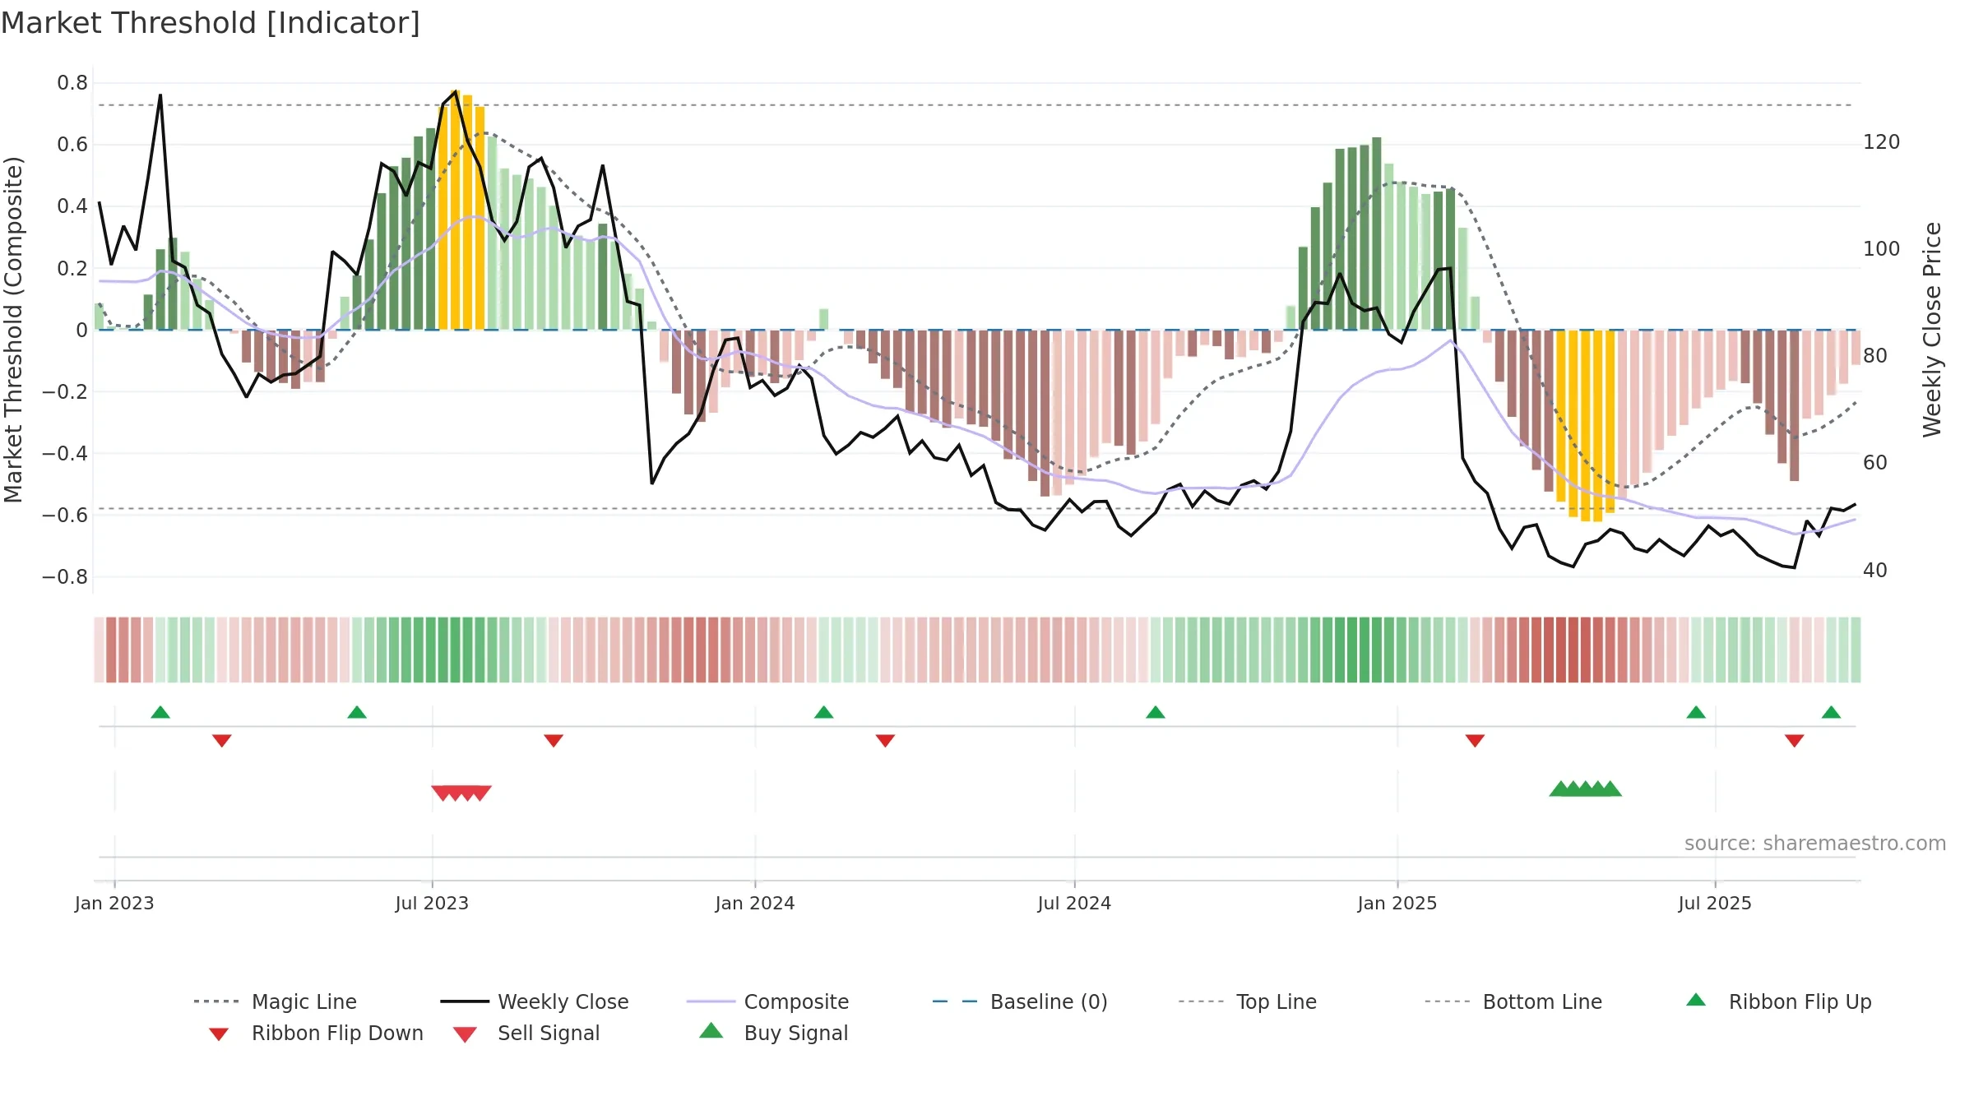Click the red ribbon flip down triangle after Jul 2023
Screen dimensions: 1974x1110
point(554,741)
